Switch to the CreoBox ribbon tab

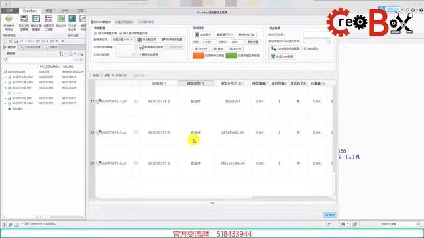(x=30, y=11)
